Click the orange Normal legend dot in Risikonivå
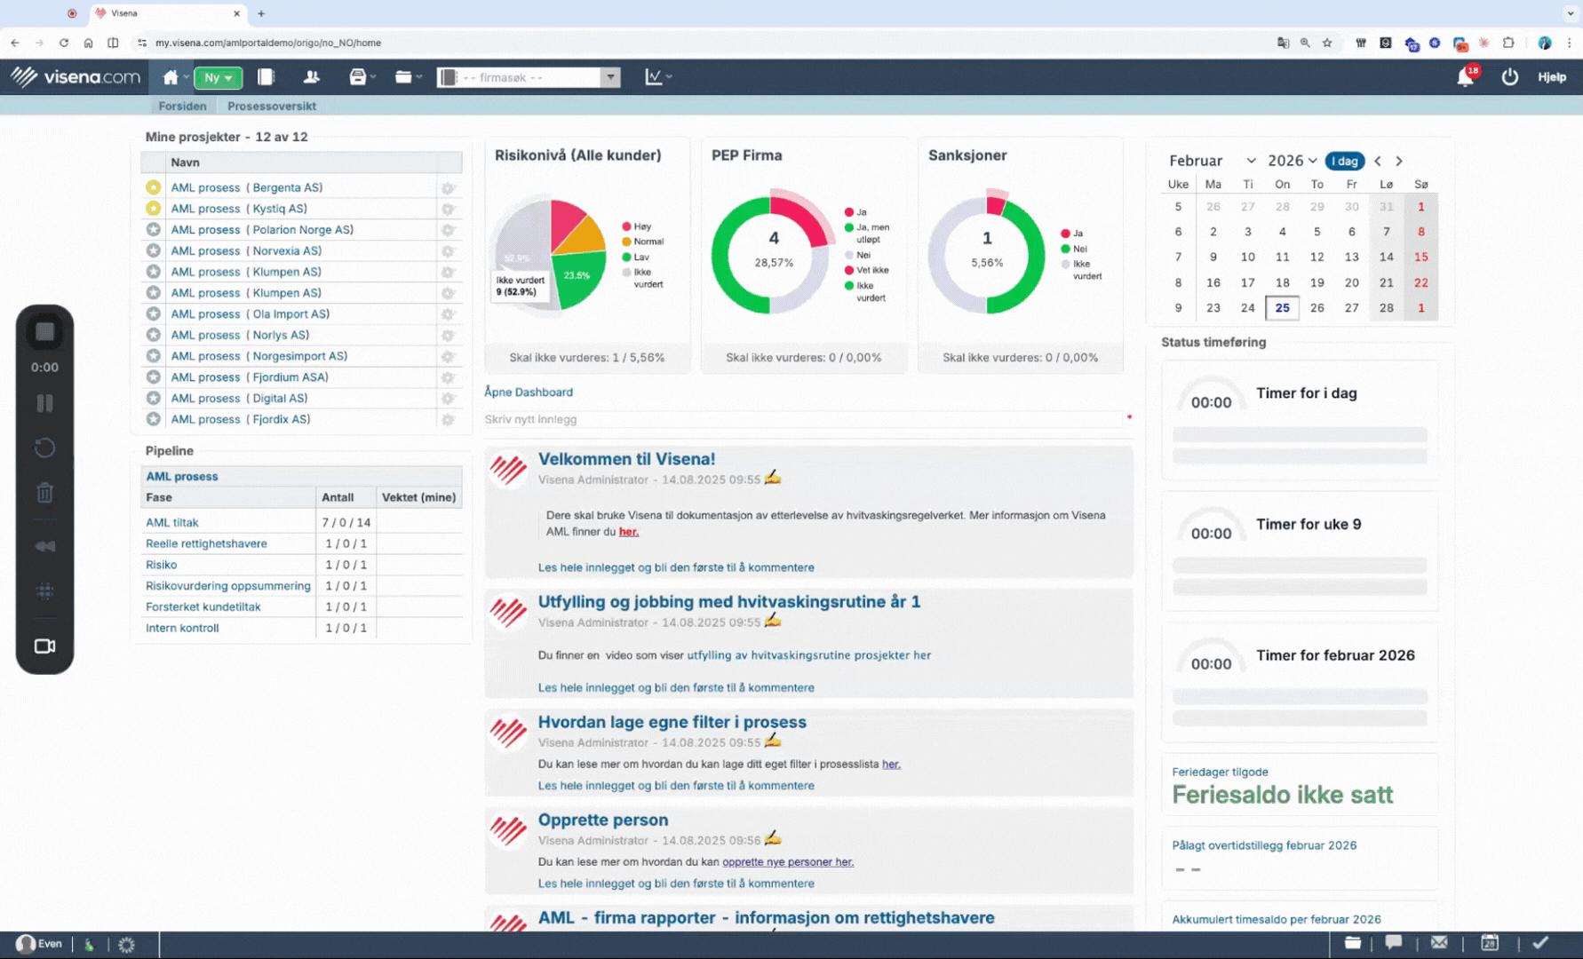1583x959 pixels. pyautogui.click(x=626, y=242)
